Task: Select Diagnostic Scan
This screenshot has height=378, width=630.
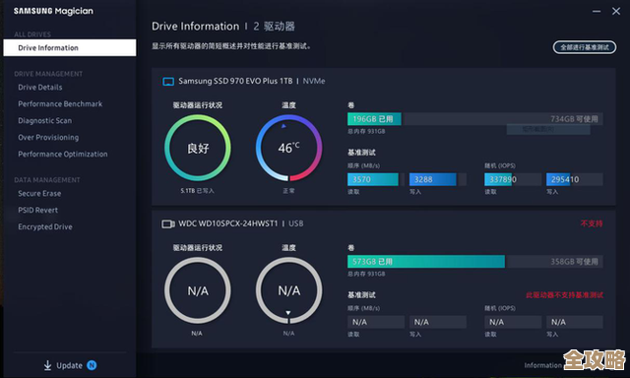Action: [x=44, y=120]
